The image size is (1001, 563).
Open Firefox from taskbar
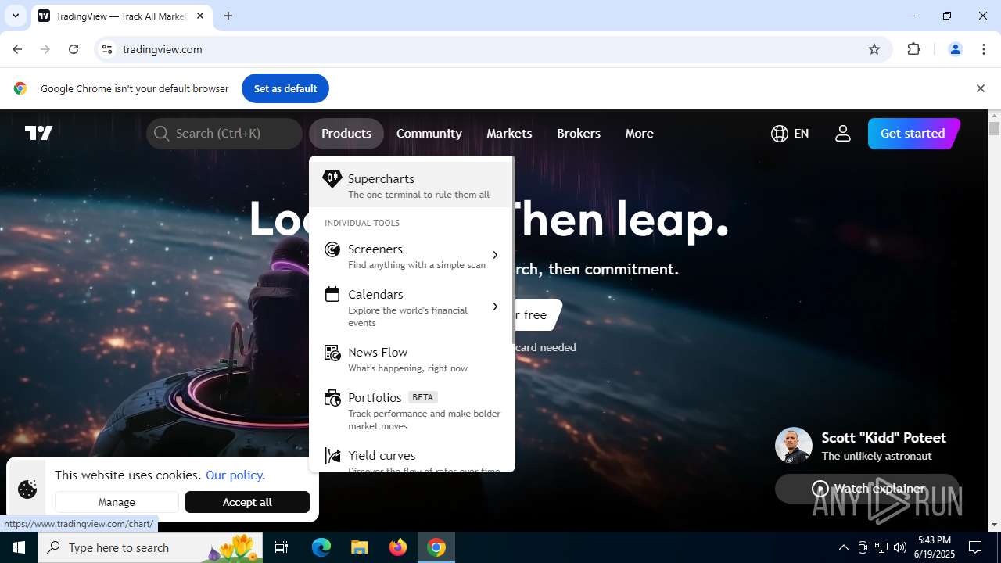(x=398, y=547)
